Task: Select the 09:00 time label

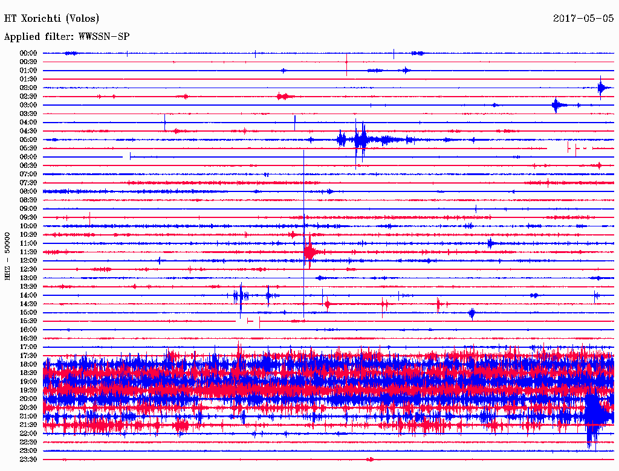Action: [x=28, y=209]
